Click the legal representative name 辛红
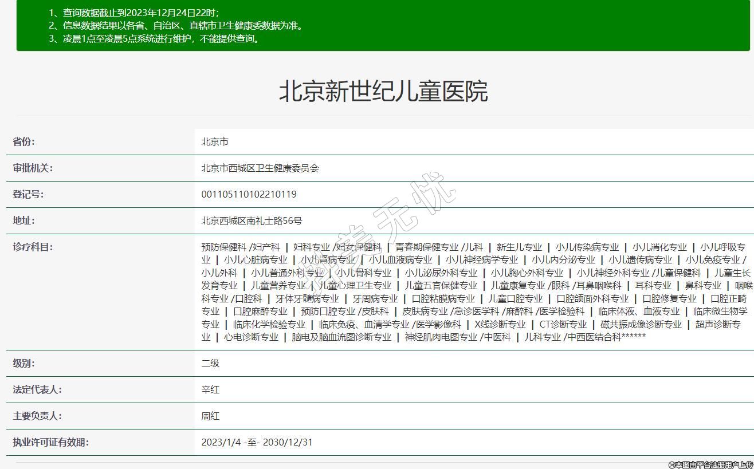Screen dimensions: 754x469 coord(210,390)
